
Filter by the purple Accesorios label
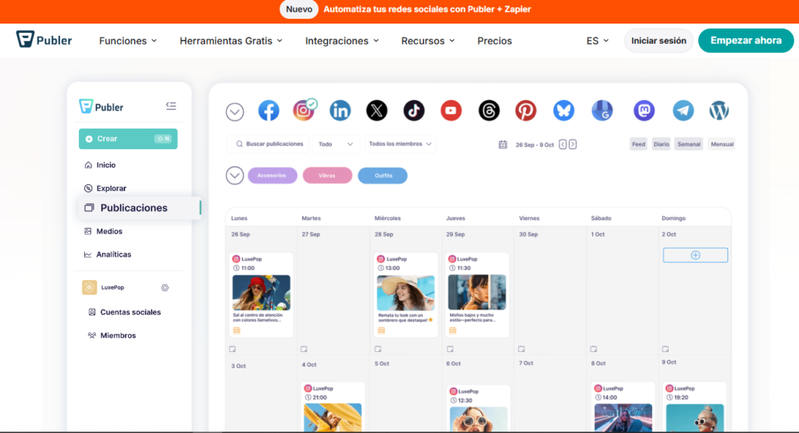tap(272, 176)
